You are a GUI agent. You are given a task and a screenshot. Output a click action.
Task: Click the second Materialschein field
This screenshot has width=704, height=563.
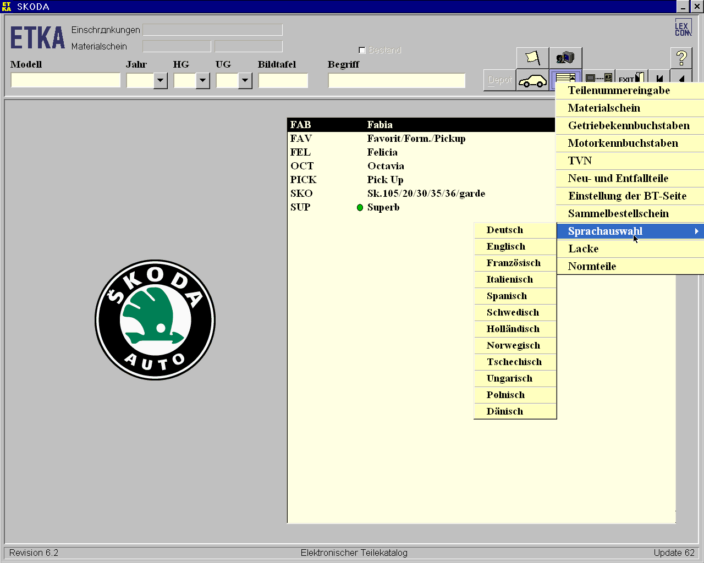[249, 46]
